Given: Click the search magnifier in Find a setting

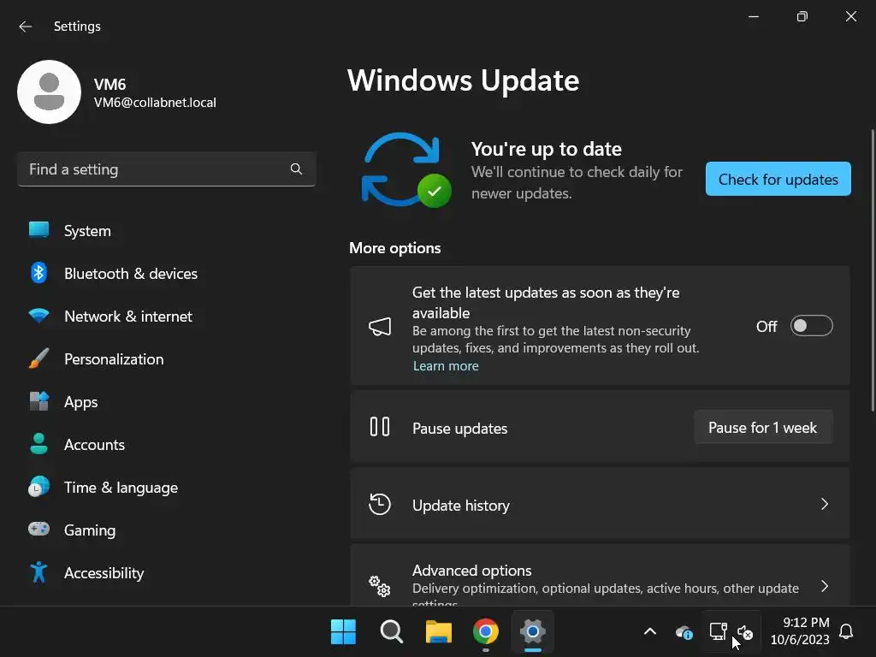Looking at the screenshot, I should pyautogui.click(x=296, y=169).
